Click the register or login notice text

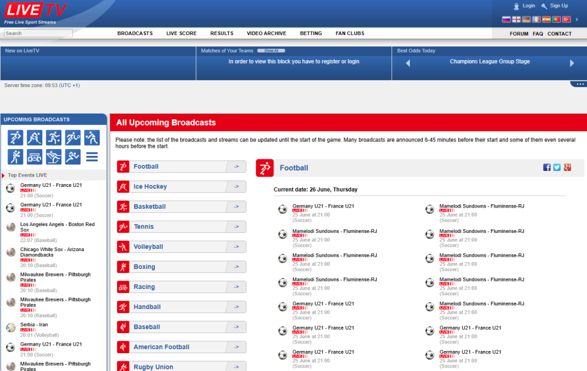pos(294,61)
